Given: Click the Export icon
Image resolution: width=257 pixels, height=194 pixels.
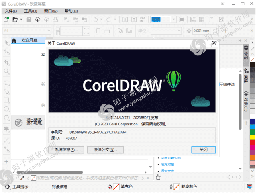Looking at the screenshot, I should click(134, 20).
